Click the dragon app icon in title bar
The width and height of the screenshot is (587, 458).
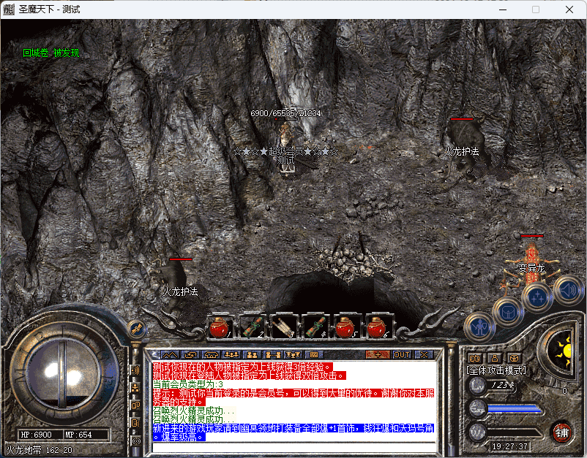(9, 9)
